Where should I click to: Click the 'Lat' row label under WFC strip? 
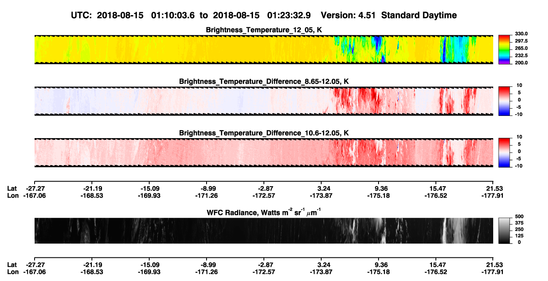[x=12, y=265]
